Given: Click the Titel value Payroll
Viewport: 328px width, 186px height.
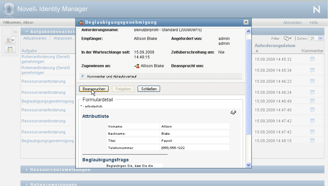Looking at the screenshot, I should pyautogui.click(x=167, y=141).
